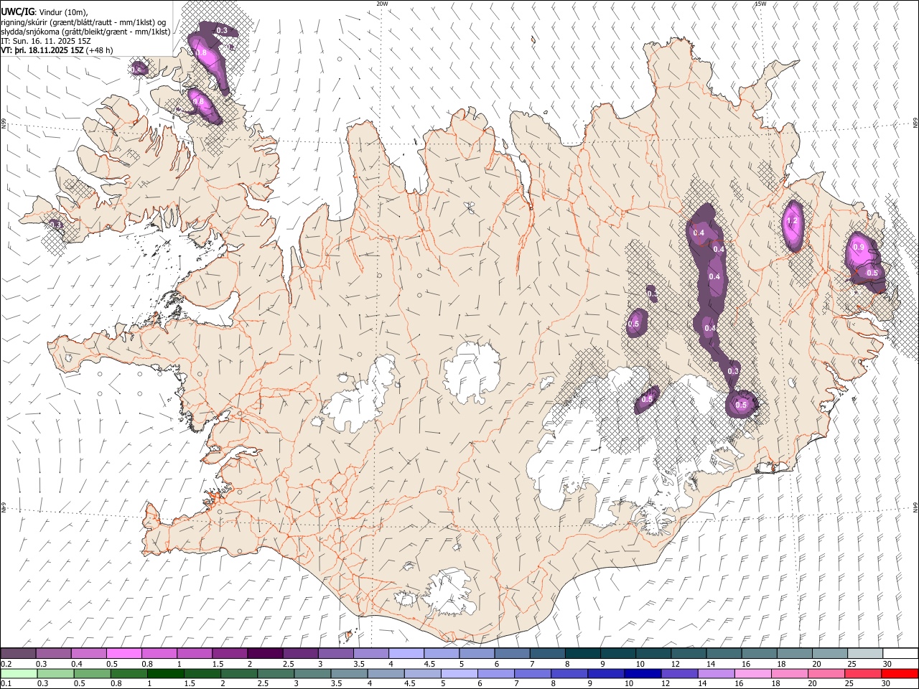Image resolution: width=919 pixels, height=689 pixels.
Task: Click the '0.1' legend tick label
Action: pos(6,684)
